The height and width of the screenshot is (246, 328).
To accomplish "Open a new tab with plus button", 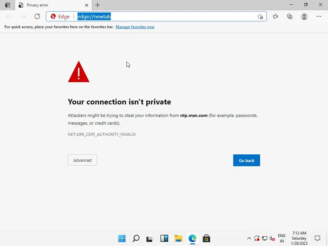I will pos(97,5).
